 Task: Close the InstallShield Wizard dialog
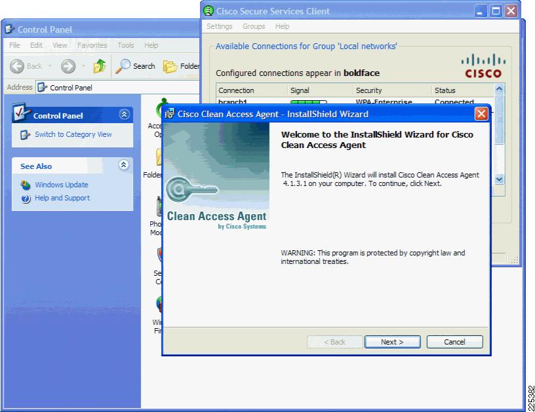[481, 113]
